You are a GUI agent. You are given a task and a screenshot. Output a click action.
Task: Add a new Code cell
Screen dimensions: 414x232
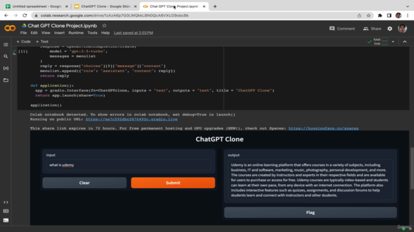(23, 41)
